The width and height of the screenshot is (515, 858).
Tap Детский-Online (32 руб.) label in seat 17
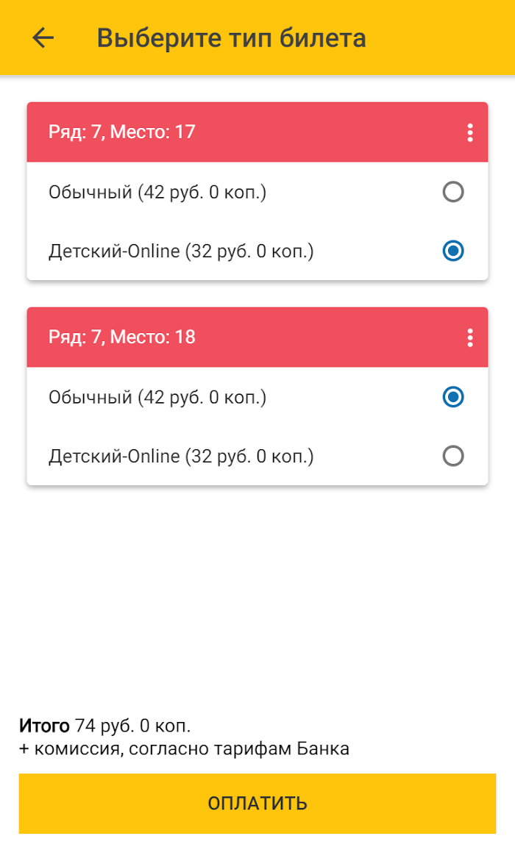[x=181, y=251]
